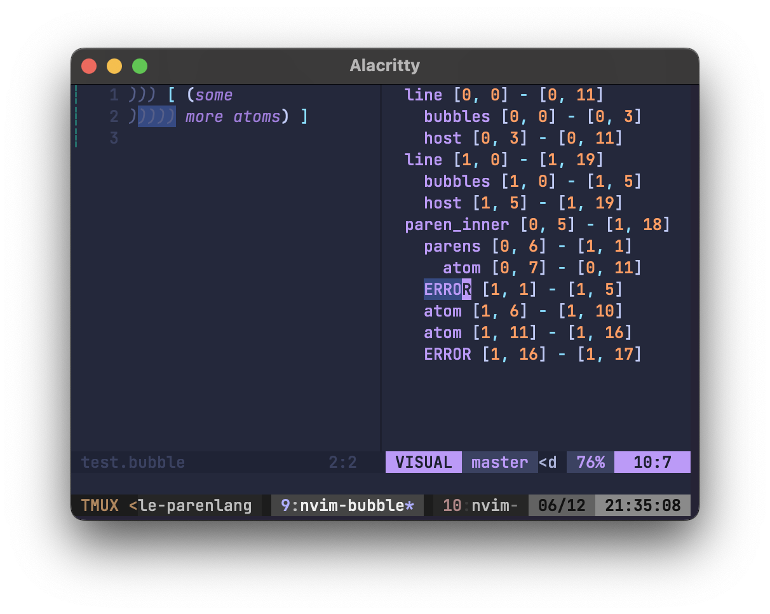The image size is (770, 614).
Task: Click the Alacritty window title
Action: (x=384, y=65)
